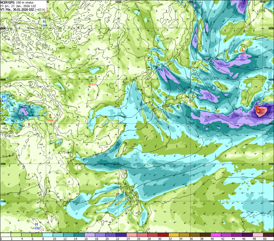Click the L 1008 low pressure marker
274x241 pixels.
pos(50,118)
